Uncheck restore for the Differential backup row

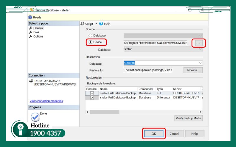[92, 98]
